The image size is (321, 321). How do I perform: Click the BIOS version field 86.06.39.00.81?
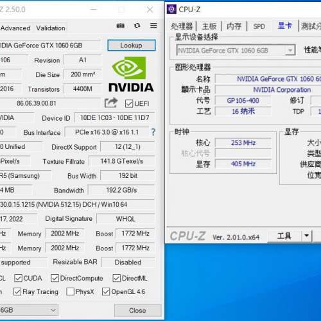coord(50,103)
